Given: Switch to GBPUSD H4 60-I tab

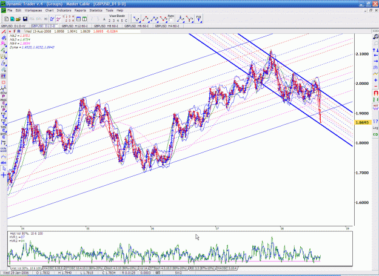Looking at the screenshot, I should (167, 26).
